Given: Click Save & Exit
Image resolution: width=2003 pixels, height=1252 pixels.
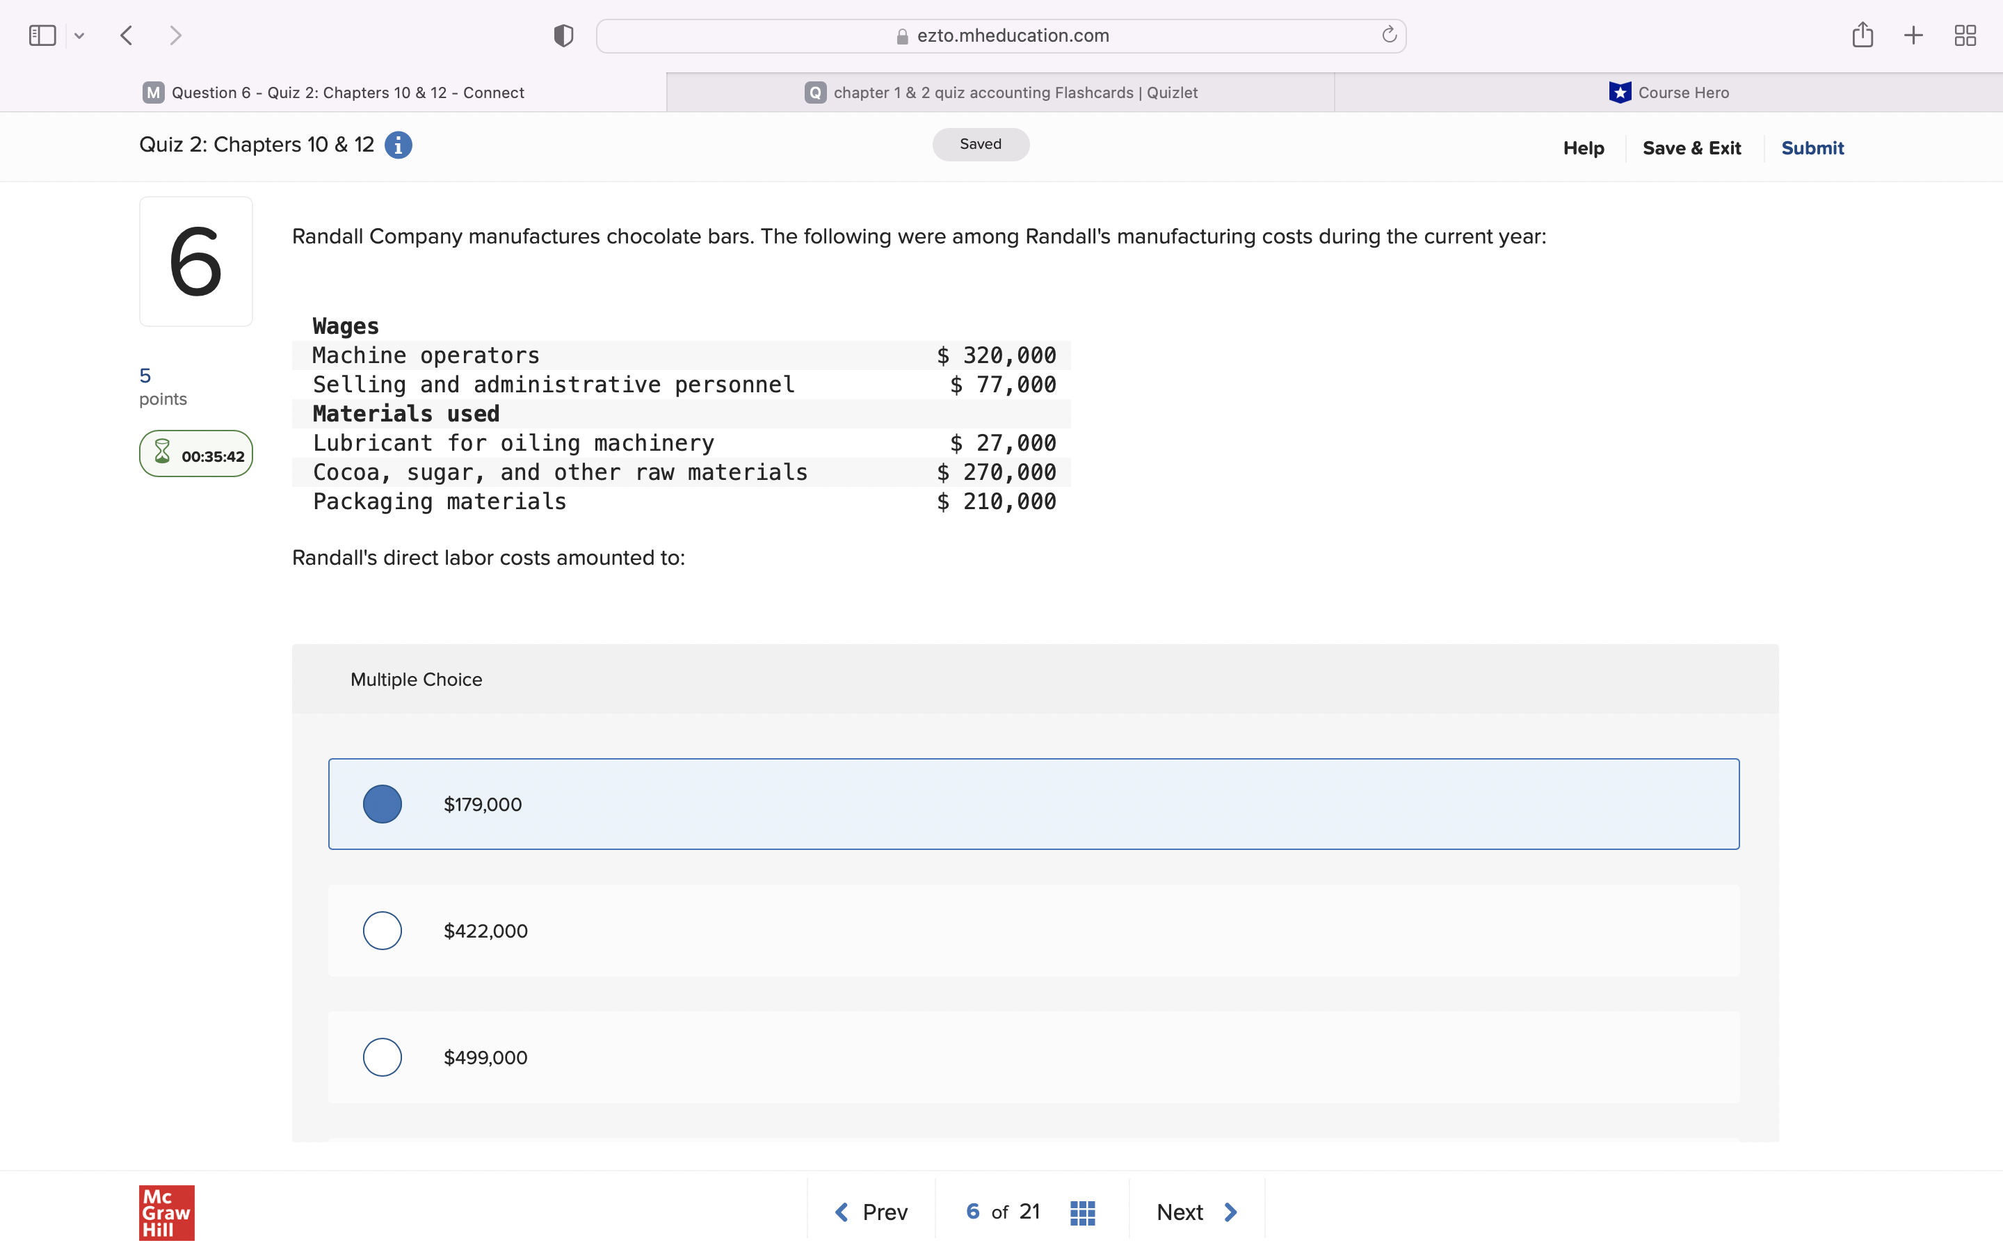Looking at the screenshot, I should 1691,148.
